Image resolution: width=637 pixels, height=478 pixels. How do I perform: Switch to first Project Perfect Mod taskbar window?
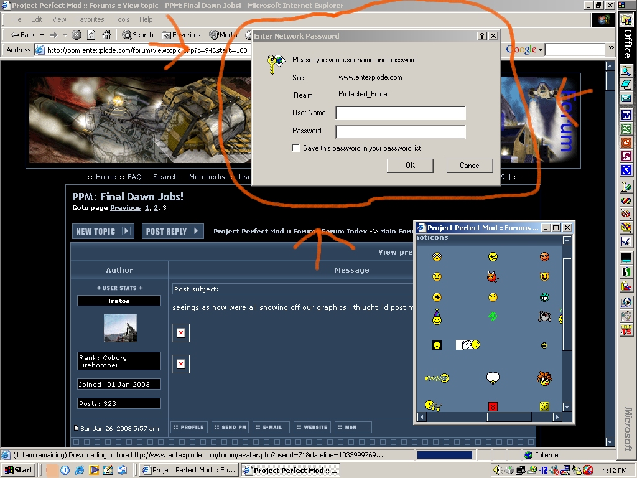tap(189, 470)
